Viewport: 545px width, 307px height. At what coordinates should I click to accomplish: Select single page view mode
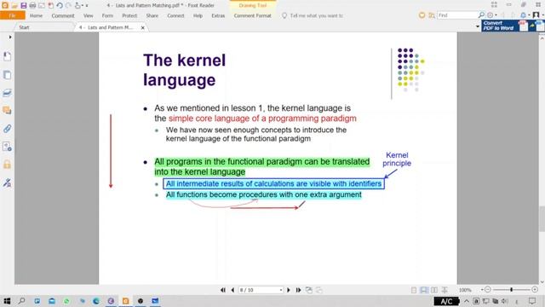pyautogui.click(x=414, y=290)
